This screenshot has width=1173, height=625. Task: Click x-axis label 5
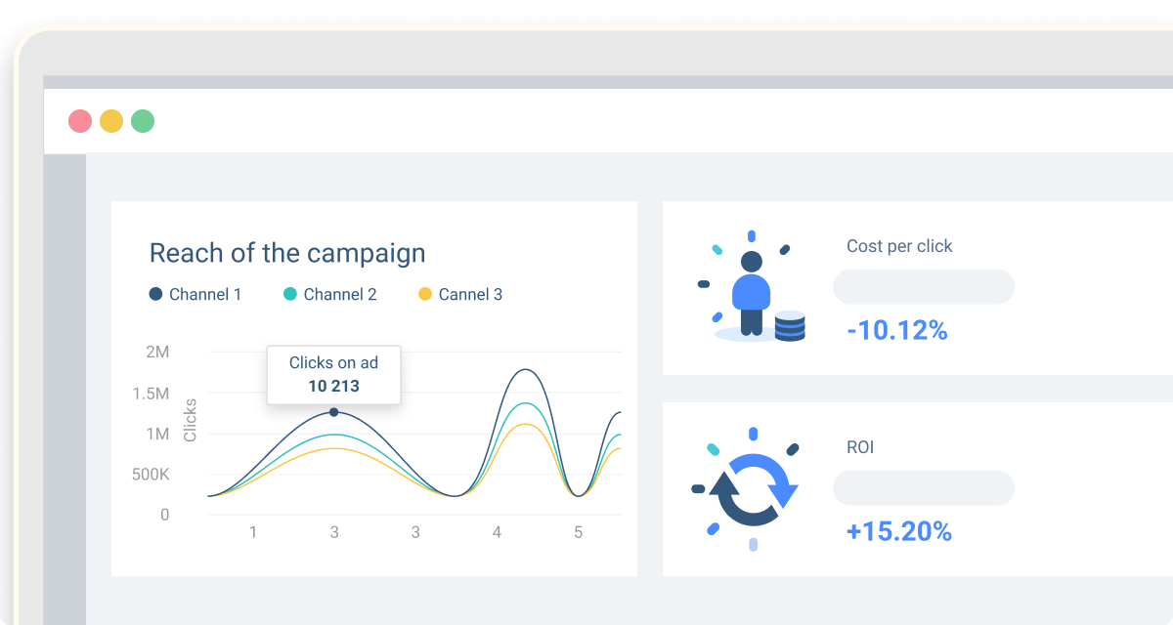pos(578,532)
